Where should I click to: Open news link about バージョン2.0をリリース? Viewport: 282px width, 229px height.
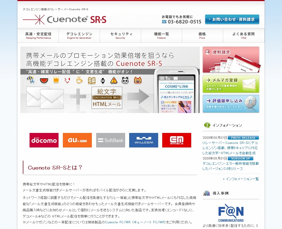[230, 166]
